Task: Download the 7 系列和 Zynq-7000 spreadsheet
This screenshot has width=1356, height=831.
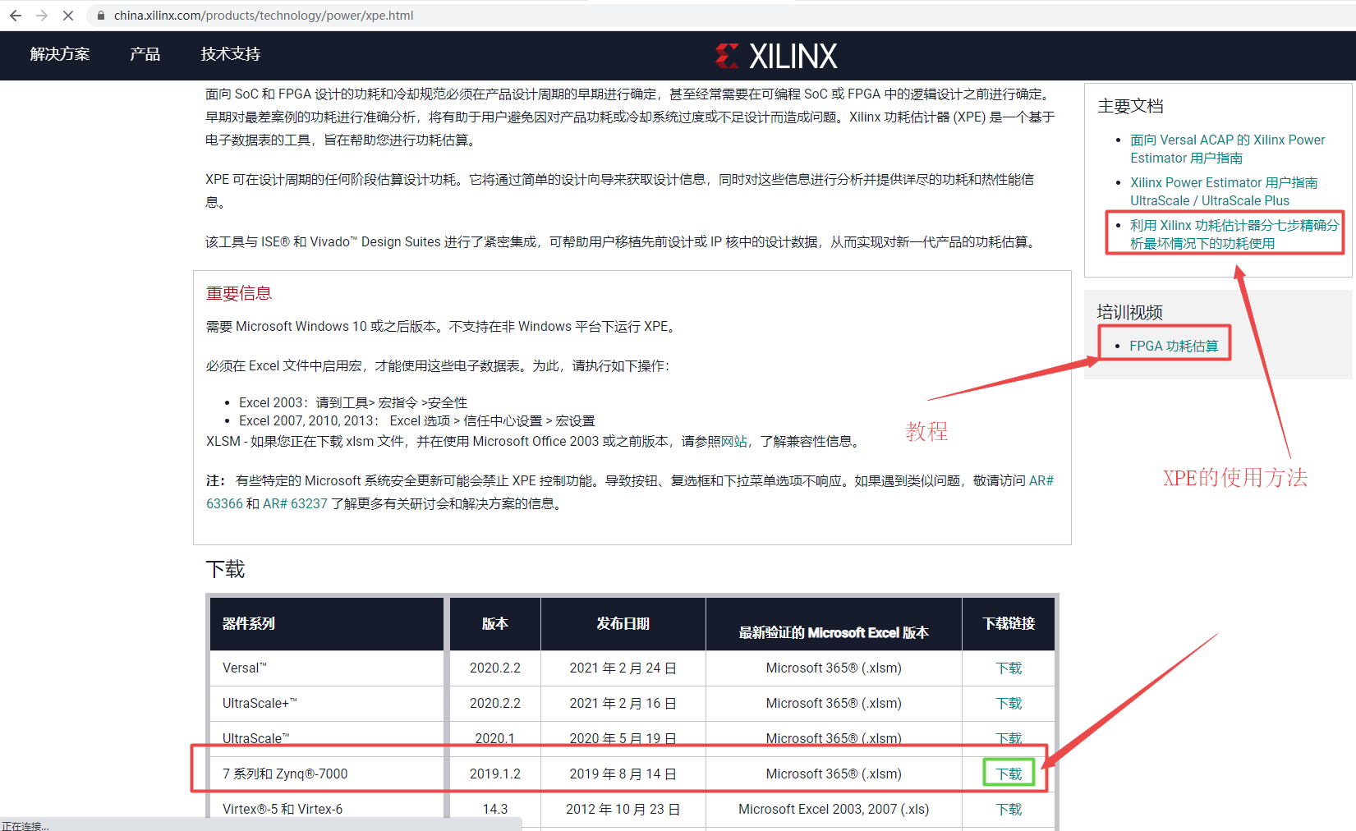Action: tap(1009, 773)
